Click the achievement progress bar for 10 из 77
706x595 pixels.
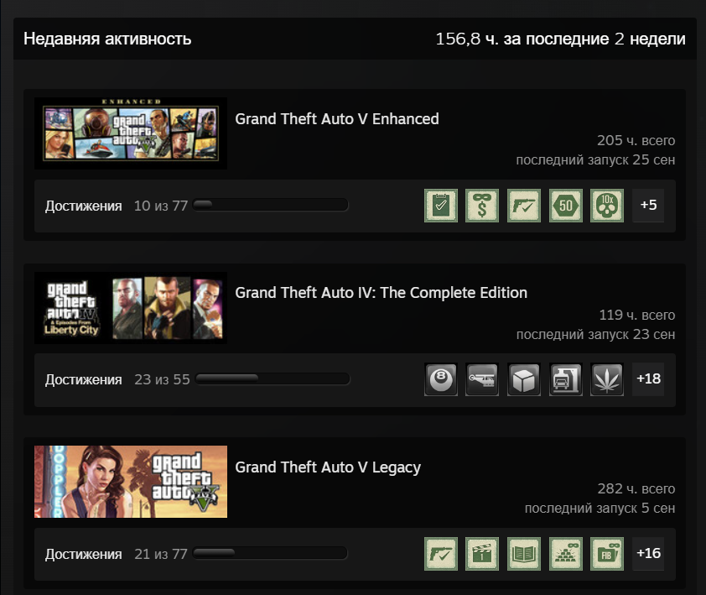tap(270, 205)
